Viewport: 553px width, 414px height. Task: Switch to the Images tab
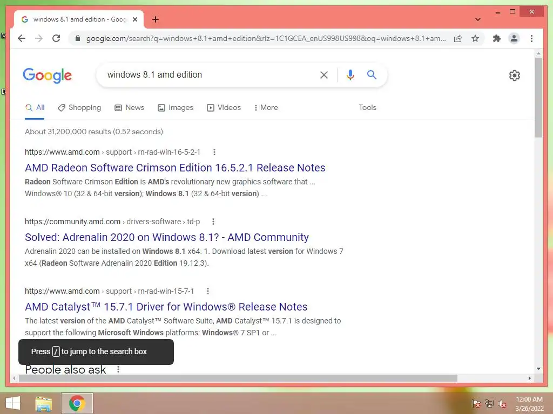[176, 108]
